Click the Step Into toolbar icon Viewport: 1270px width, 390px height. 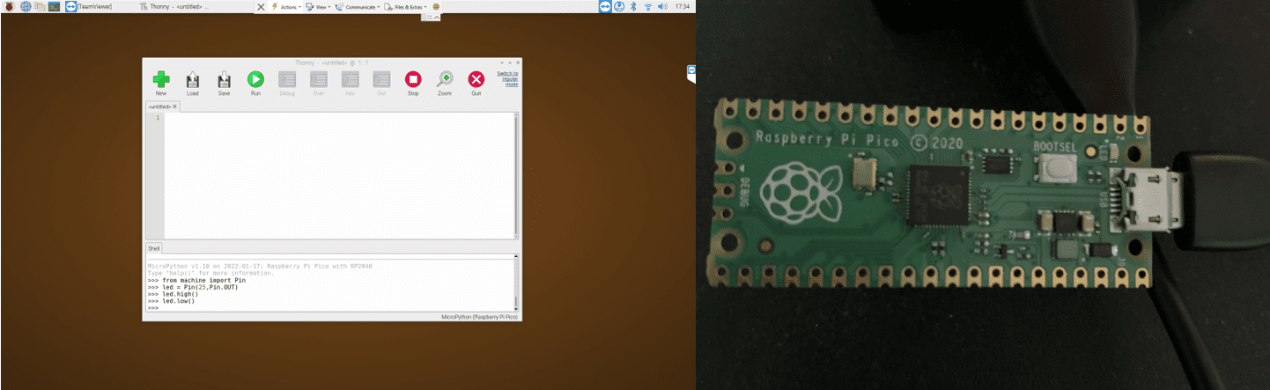pyautogui.click(x=351, y=80)
